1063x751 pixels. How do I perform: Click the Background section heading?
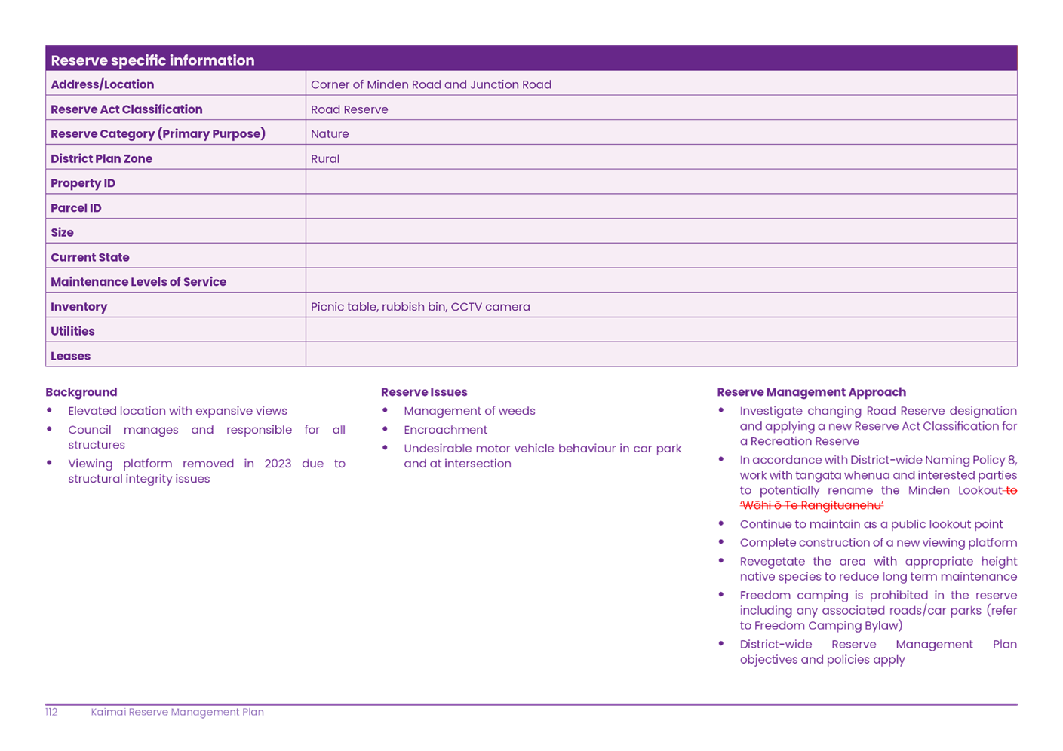click(x=81, y=392)
